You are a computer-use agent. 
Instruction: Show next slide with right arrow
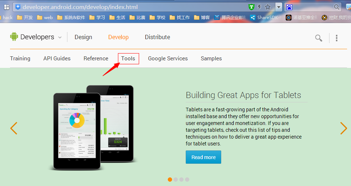pyautogui.click(x=343, y=128)
